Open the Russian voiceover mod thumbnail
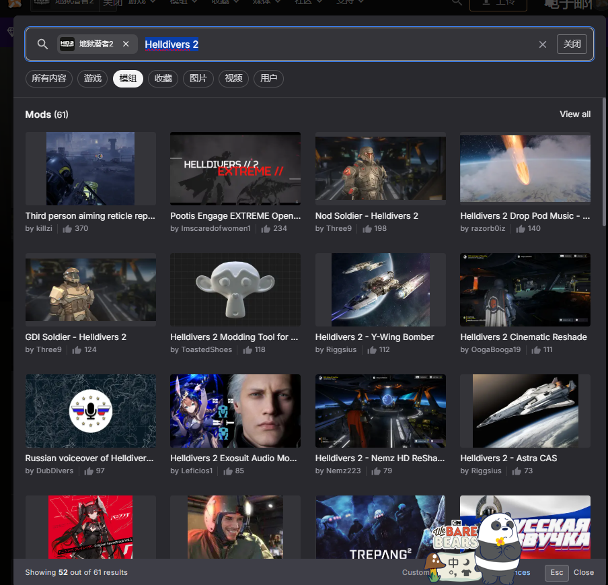 point(91,411)
